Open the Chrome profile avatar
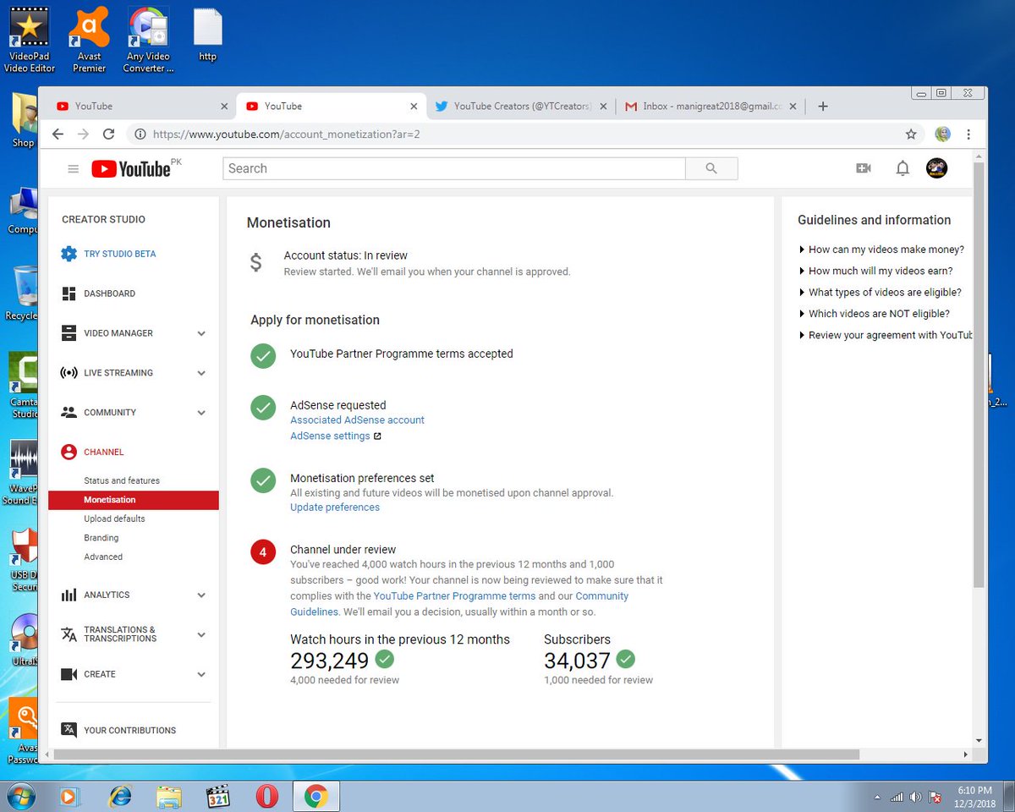1015x812 pixels. coord(942,134)
